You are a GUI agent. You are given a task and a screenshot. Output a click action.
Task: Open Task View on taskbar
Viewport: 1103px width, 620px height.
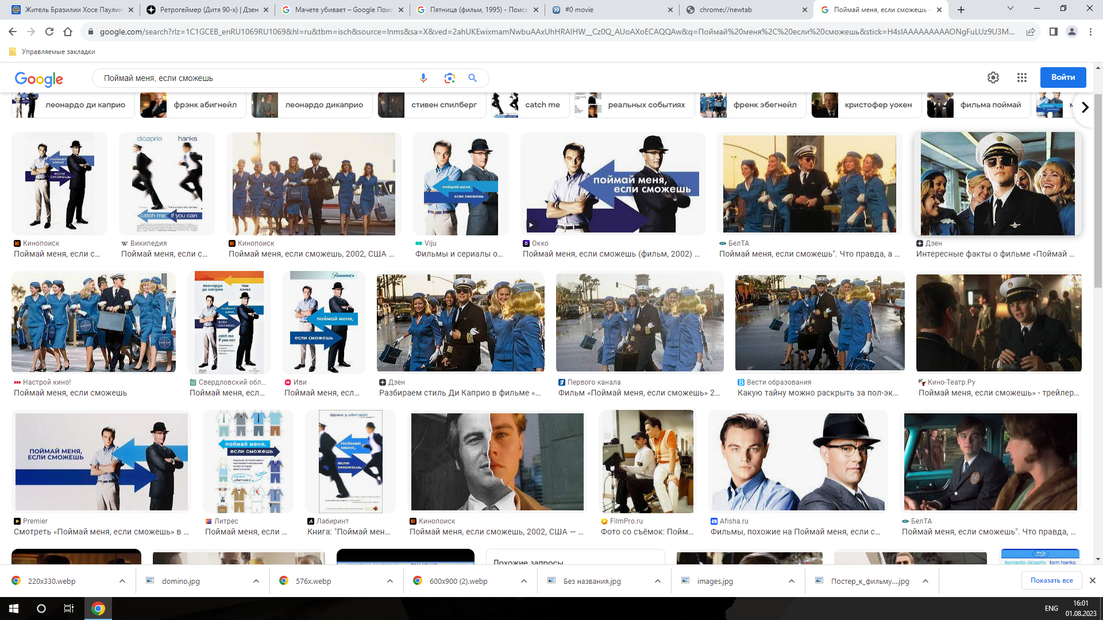click(69, 609)
